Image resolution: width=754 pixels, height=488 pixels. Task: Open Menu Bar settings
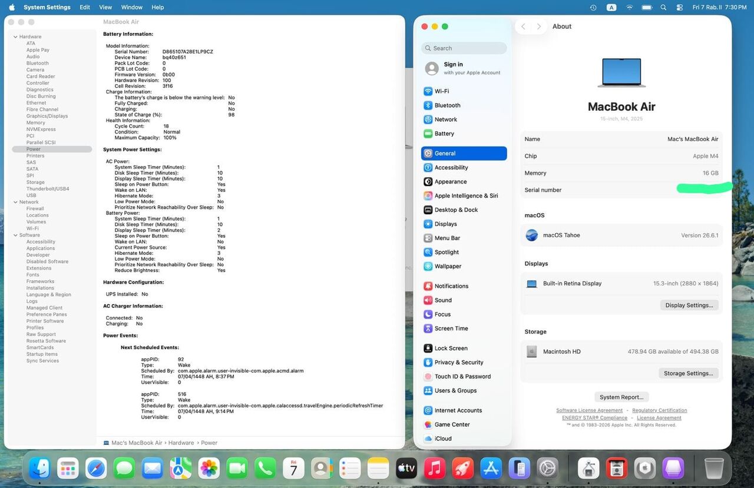tap(464, 238)
